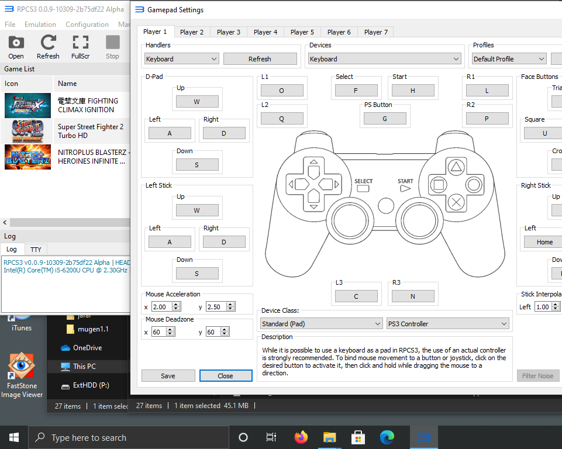Image resolution: width=562 pixels, height=449 pixels.
Task: Open Cortana from the taskbar circle icon
Action: tap(243, 437)
